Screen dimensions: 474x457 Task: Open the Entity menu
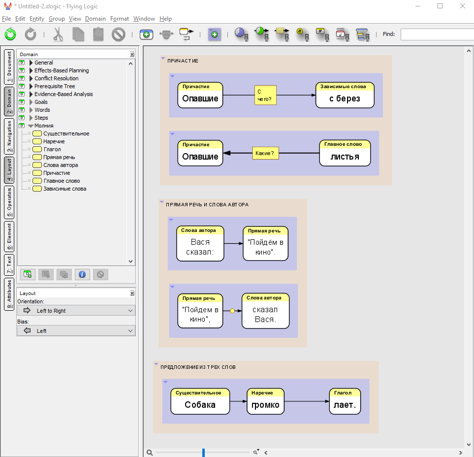36,19
